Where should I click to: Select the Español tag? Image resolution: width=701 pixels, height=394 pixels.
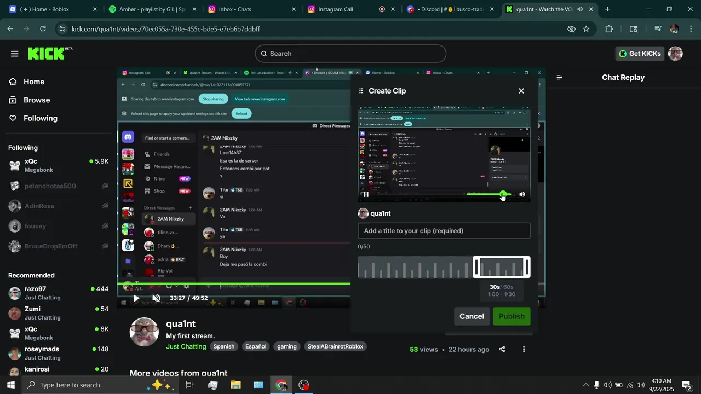point(256,346)
